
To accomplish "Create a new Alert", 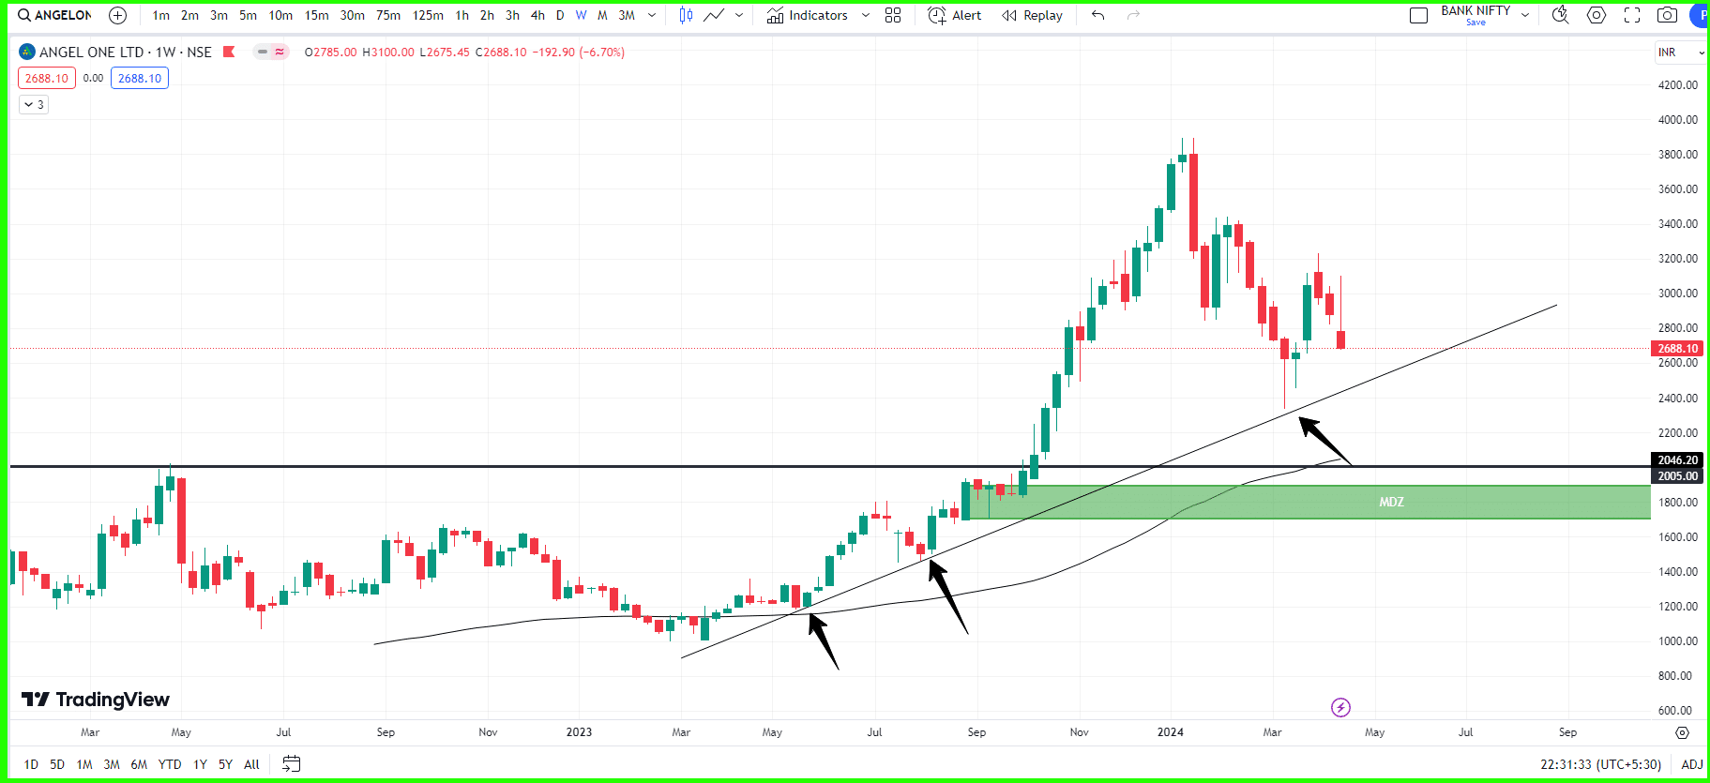I will [x=955, y=15].
